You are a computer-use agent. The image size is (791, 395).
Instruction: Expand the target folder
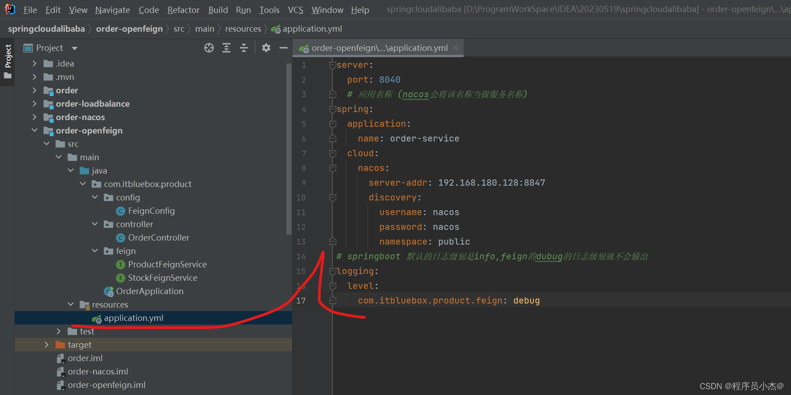click(x=47, y=345)
